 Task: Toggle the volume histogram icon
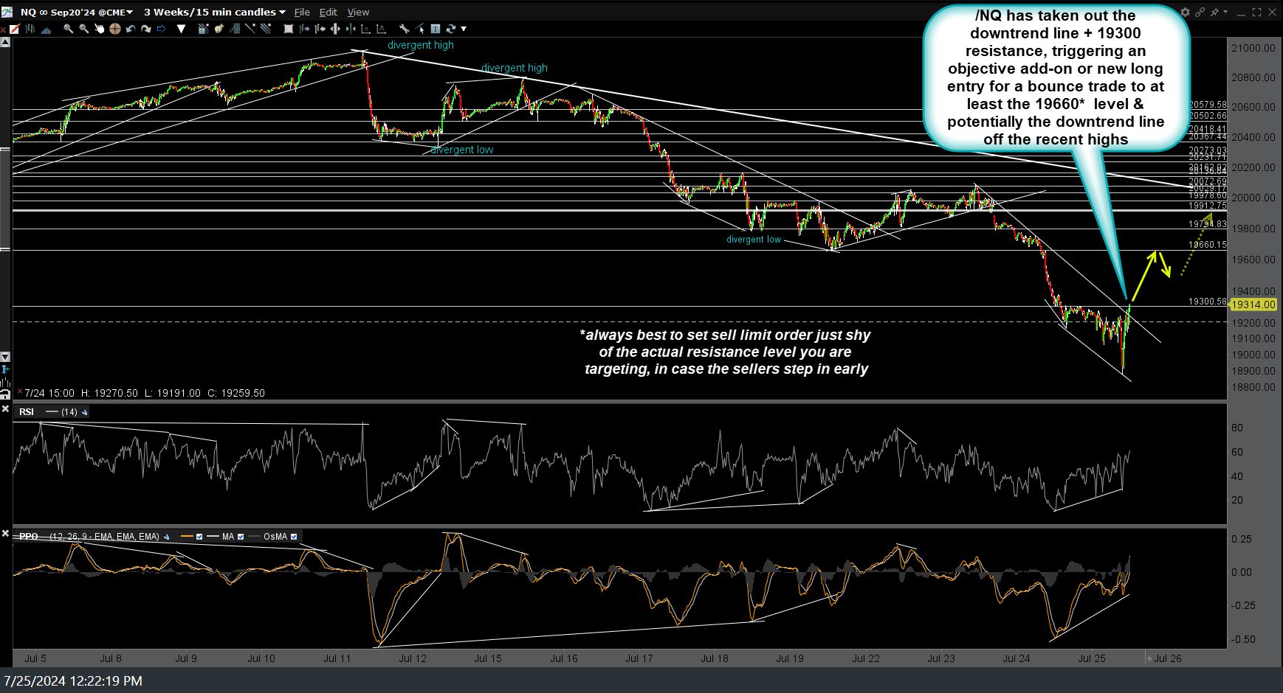tap(46, 29)
